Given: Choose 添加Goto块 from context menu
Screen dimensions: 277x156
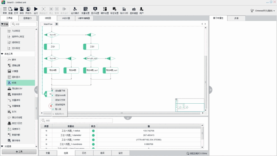Looking at the screenshot, I should point(60,95).
